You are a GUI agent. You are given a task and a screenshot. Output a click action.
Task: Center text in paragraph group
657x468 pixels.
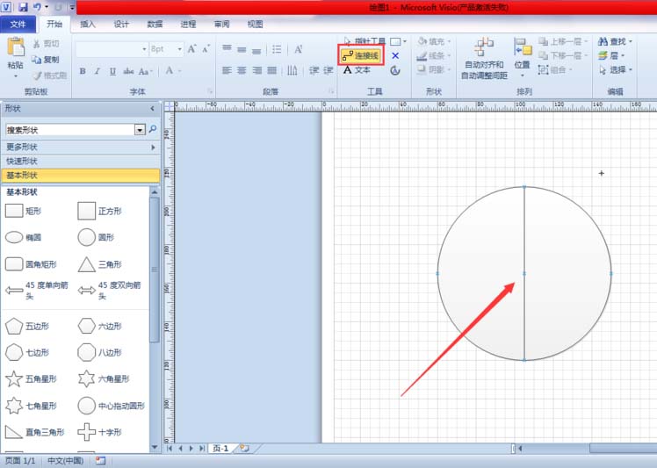242,70
